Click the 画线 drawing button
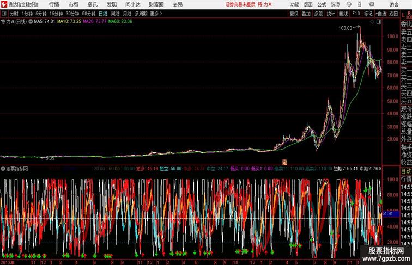This screenshot has height=265, width=412. pyautogui.click(x=343, y=14)
